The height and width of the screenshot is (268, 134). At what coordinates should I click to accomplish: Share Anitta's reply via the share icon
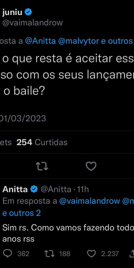click(x=132, y=254)
